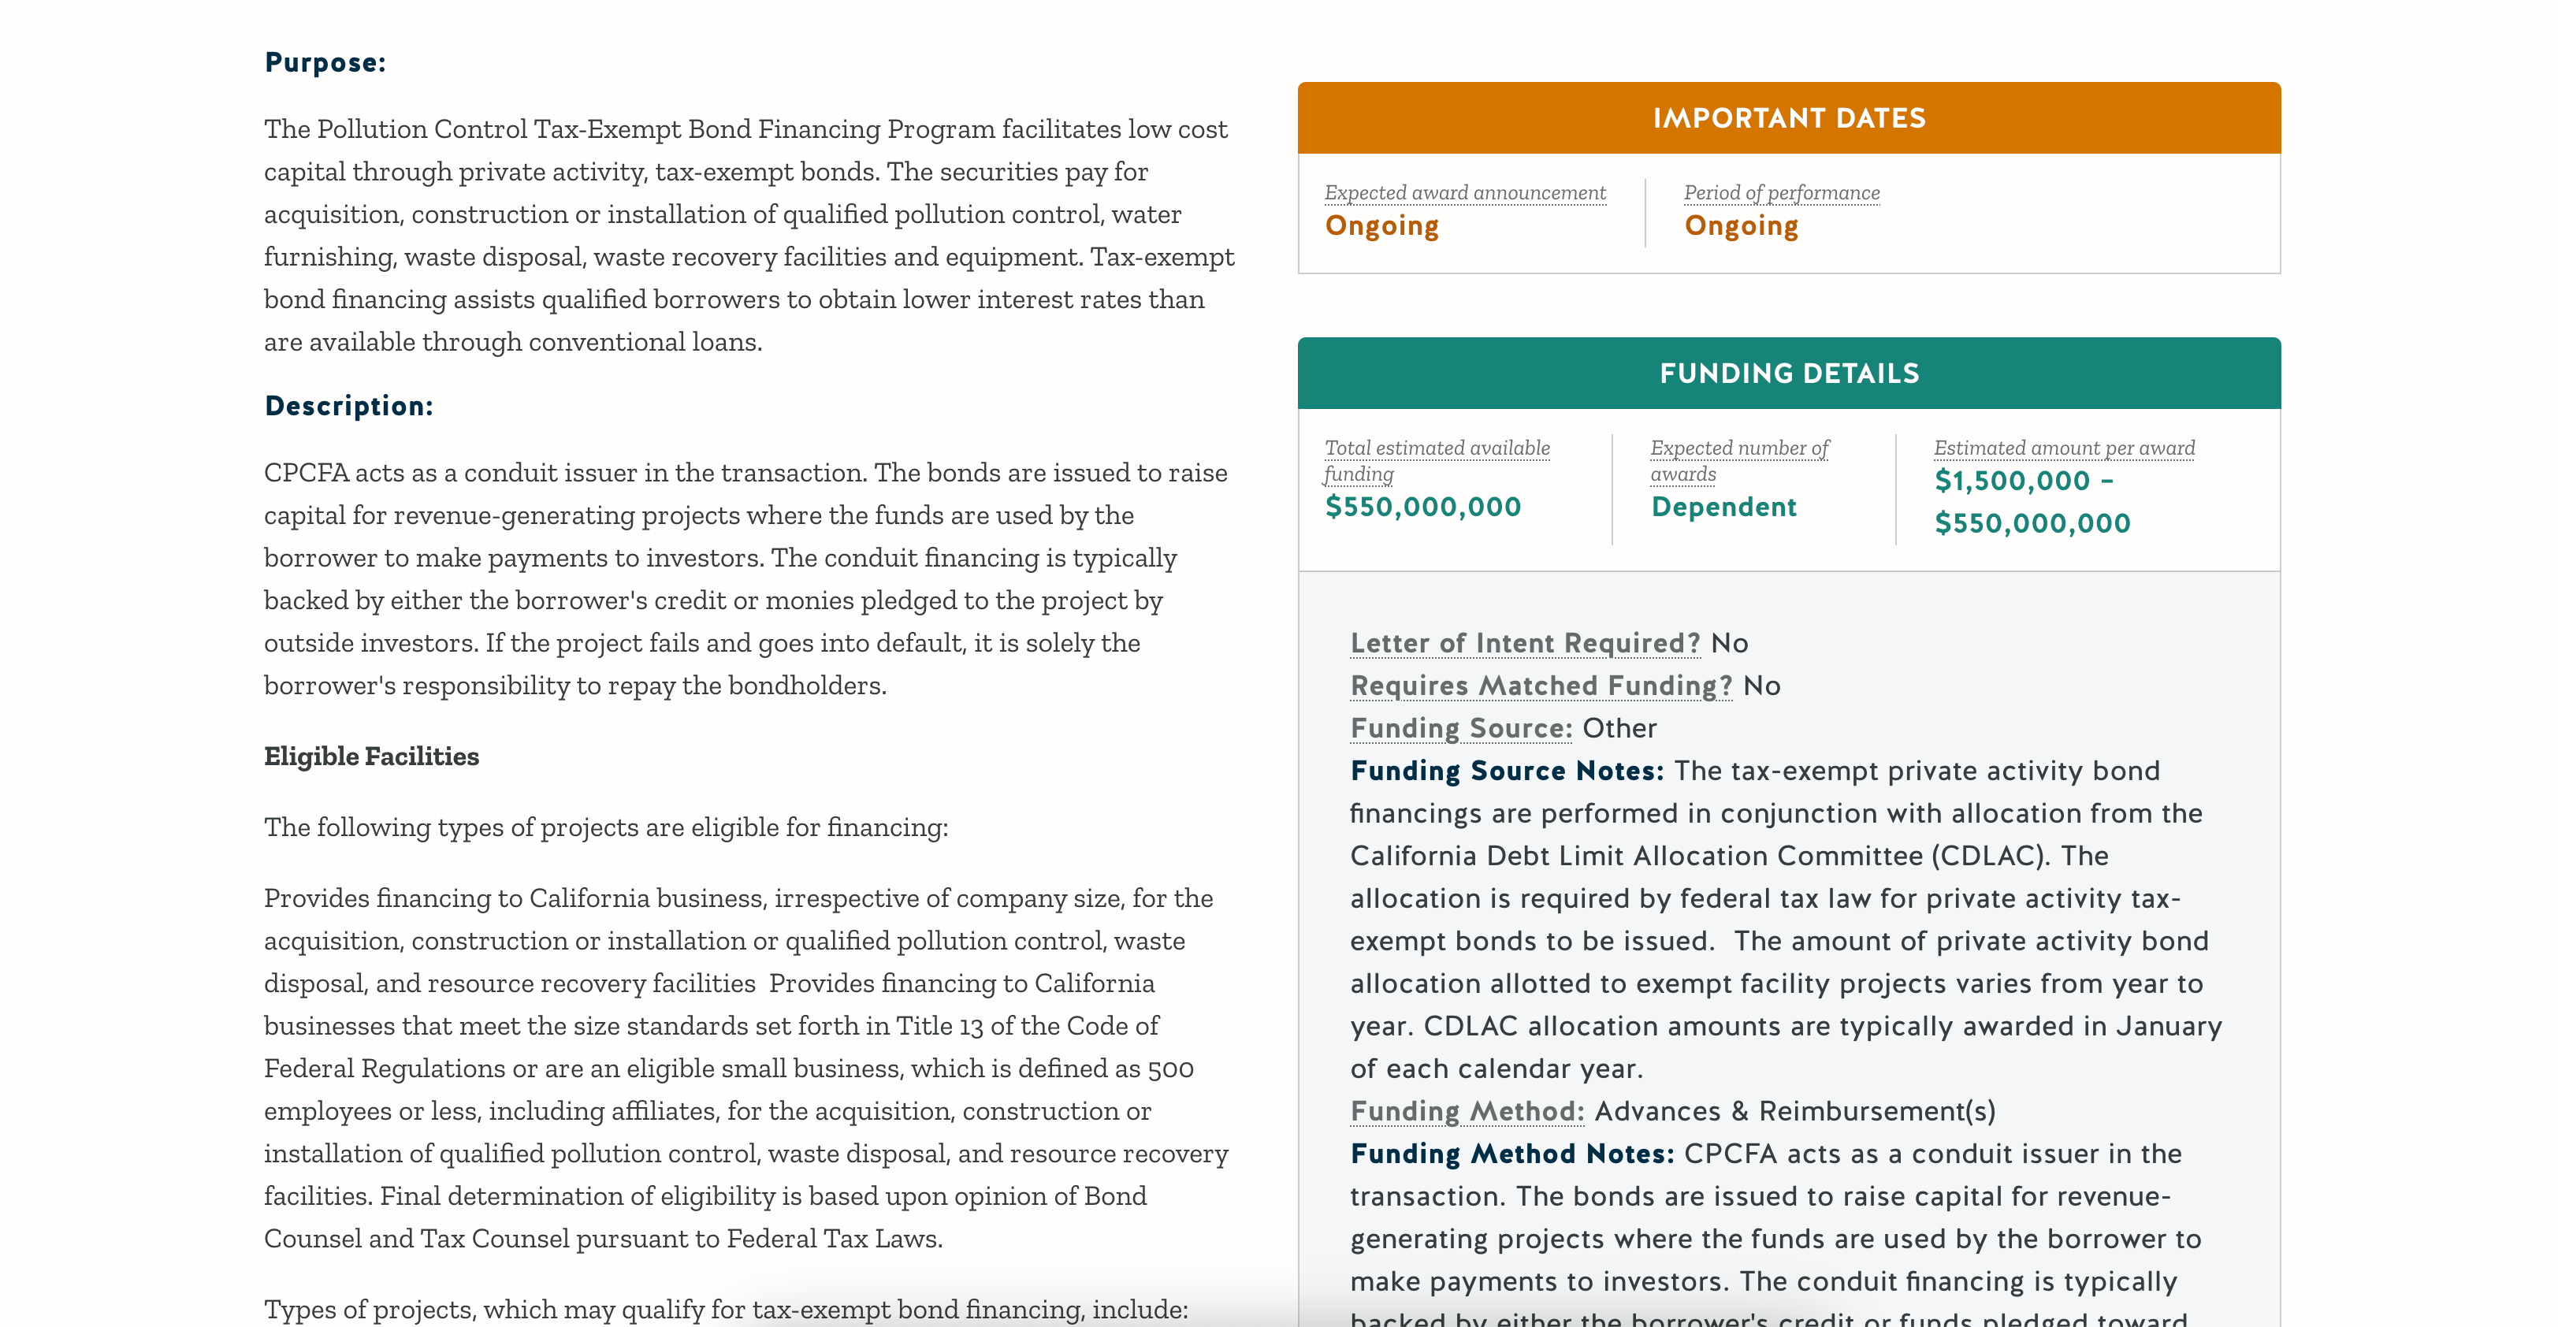Click the 'Dependent' awards value
The image size is (2558, 1327).
[1724, 507]
